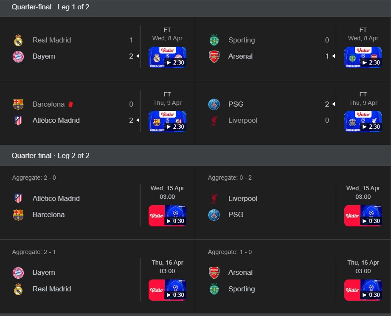The width and height of the screenshot is (391, 316).
Task: Click Barcelona's red card indicator
Action: pyautogui.click(x=71, y=104)
